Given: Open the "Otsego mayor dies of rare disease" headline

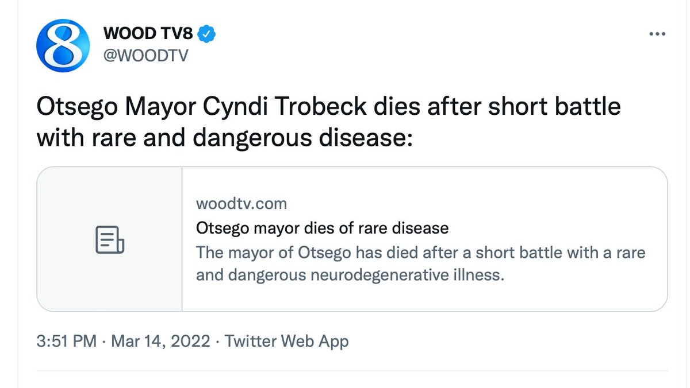Looking at the screenshot, I should 322,228.
